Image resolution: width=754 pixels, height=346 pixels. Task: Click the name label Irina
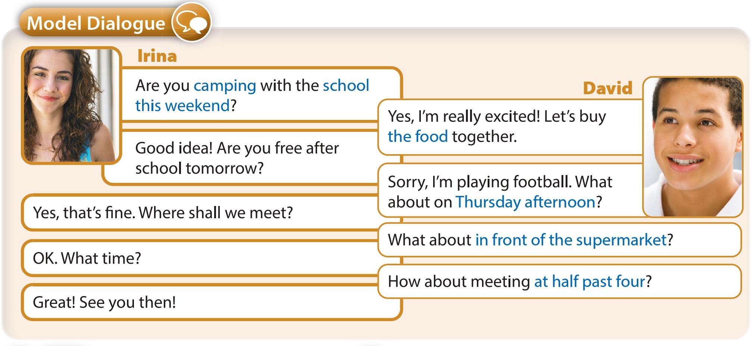coord(157,56)
